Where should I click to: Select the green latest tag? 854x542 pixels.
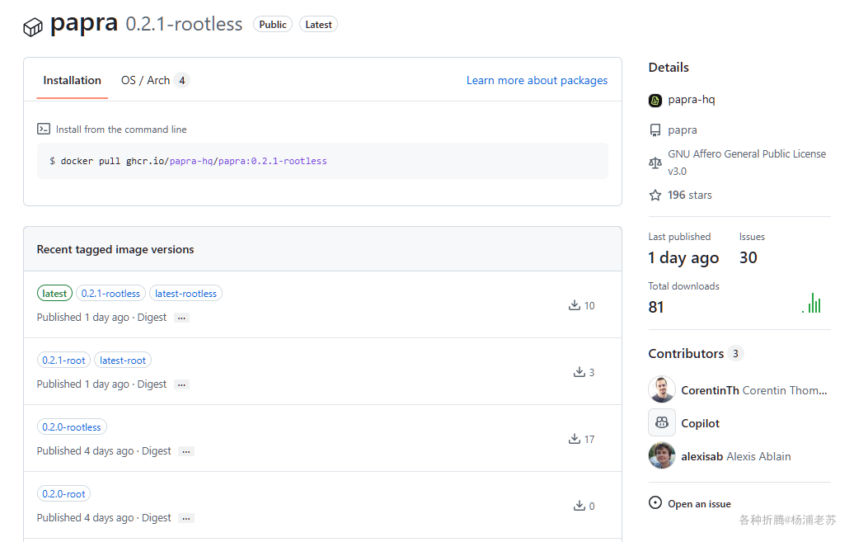click(x=54, y=294)
